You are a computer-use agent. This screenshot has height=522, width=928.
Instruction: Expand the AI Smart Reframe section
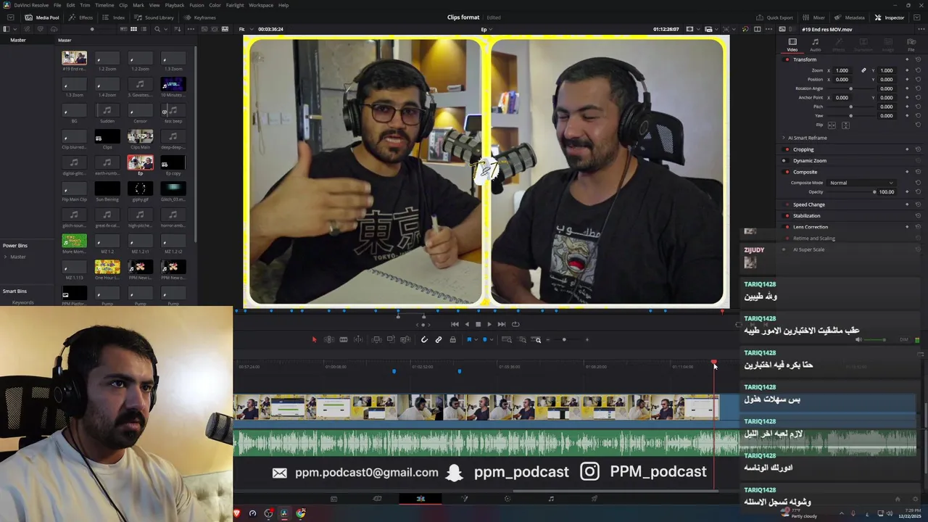pyautogui.click(x=784, y=138)
